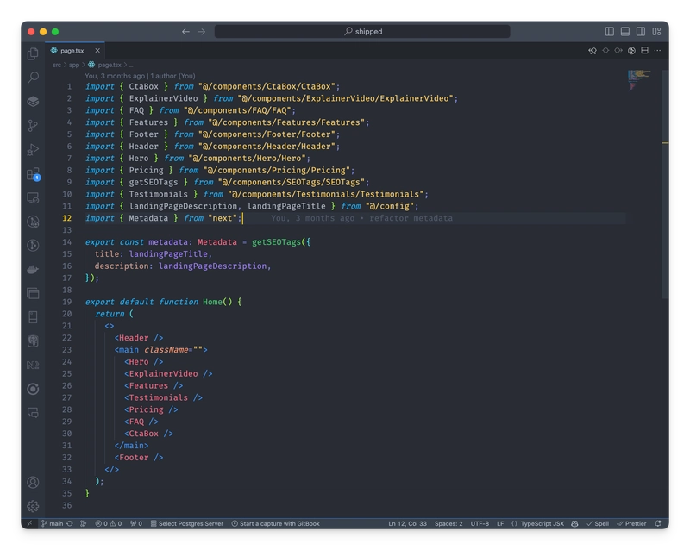This screenshot has height=550, width=690.
Task: Toggle the secondary side bar layout button
Action: [x=641, y=31]
